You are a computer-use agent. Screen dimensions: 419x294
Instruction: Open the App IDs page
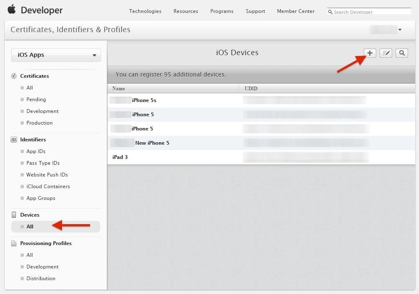(x=35, y=151)
